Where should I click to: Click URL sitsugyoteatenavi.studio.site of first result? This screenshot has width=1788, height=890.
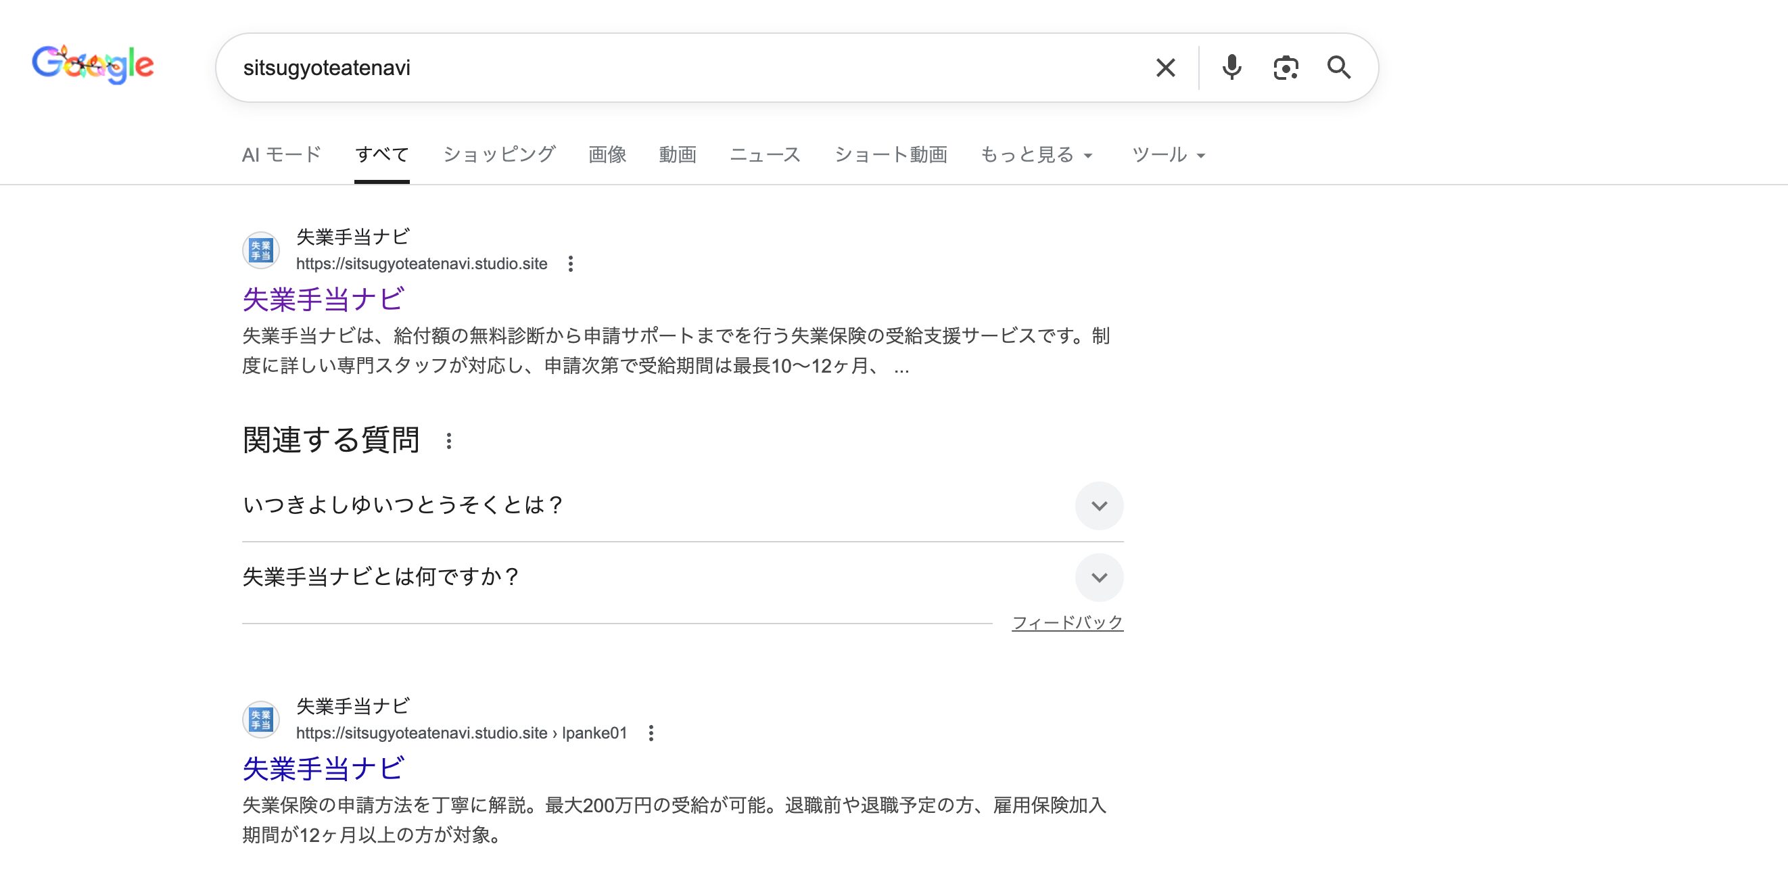click(421, 264)
